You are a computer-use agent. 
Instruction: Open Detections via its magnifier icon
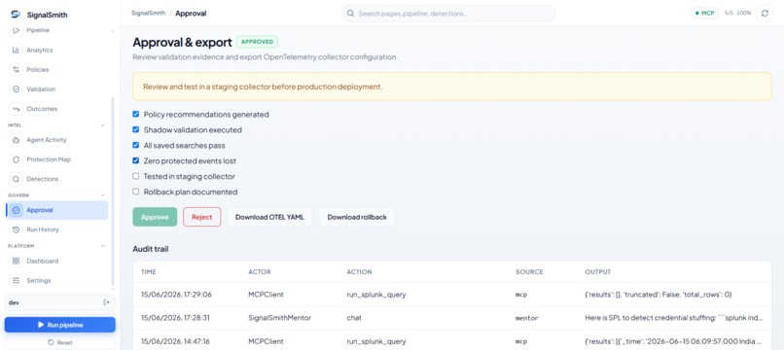(x=16, y=179)
